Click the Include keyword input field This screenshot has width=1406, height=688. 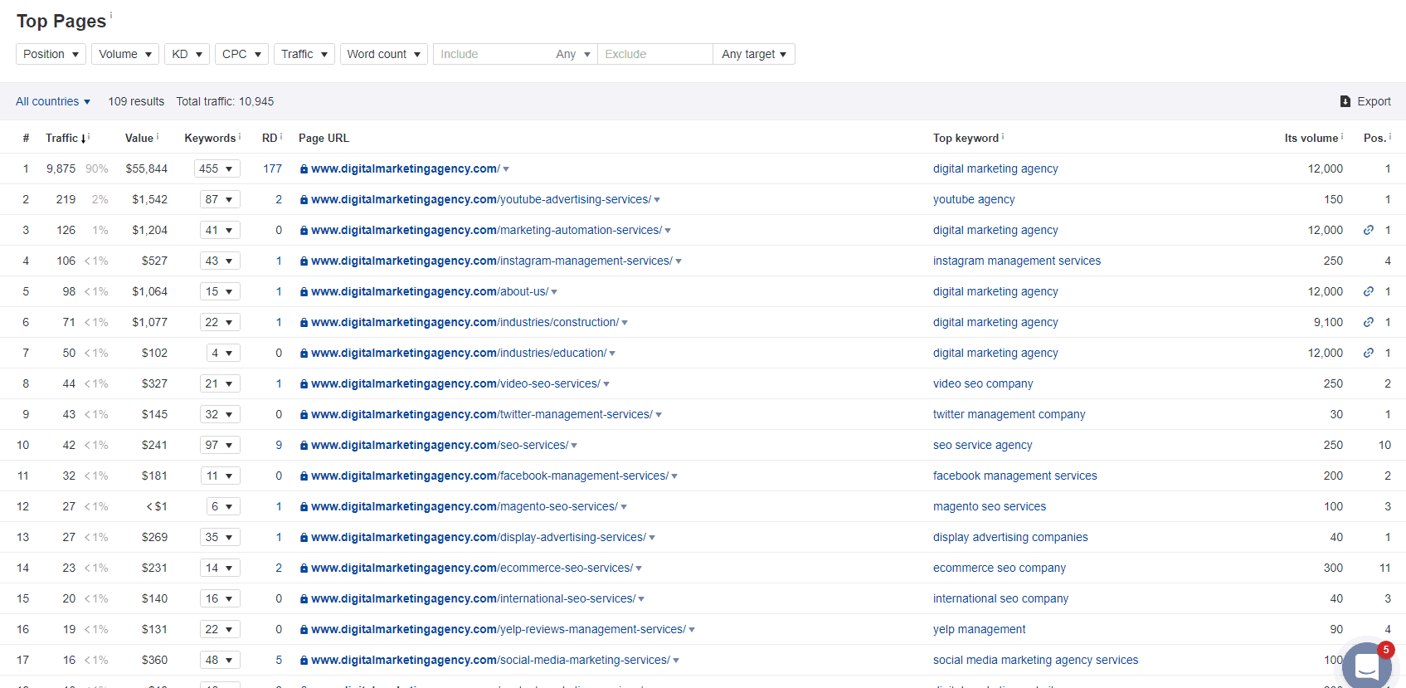489,54
